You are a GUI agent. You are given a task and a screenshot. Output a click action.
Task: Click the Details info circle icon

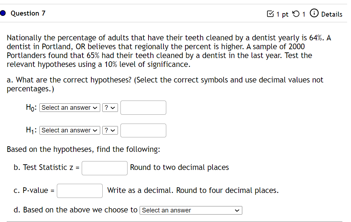314,14
